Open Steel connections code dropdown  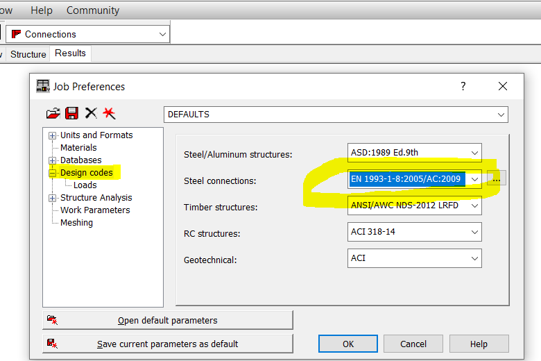click(474, 179)
